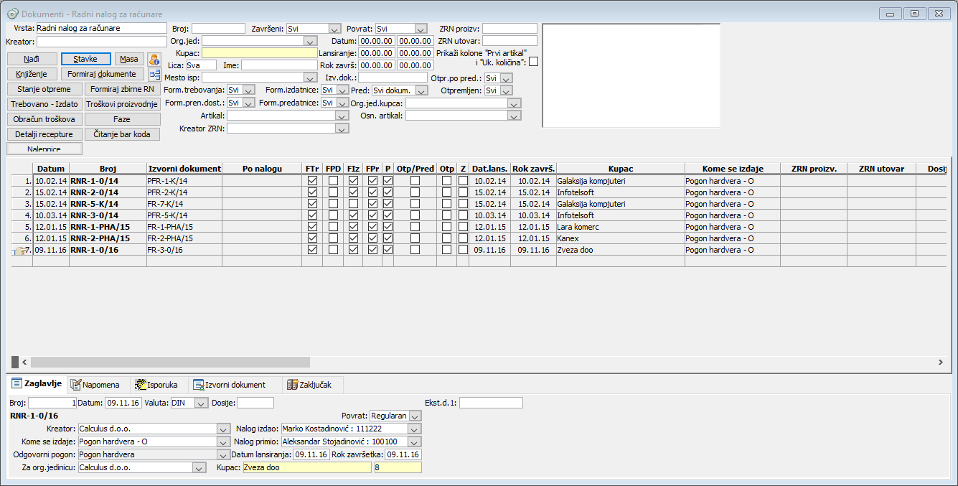Open Napomena via its notepad icon

coord(75,385)
